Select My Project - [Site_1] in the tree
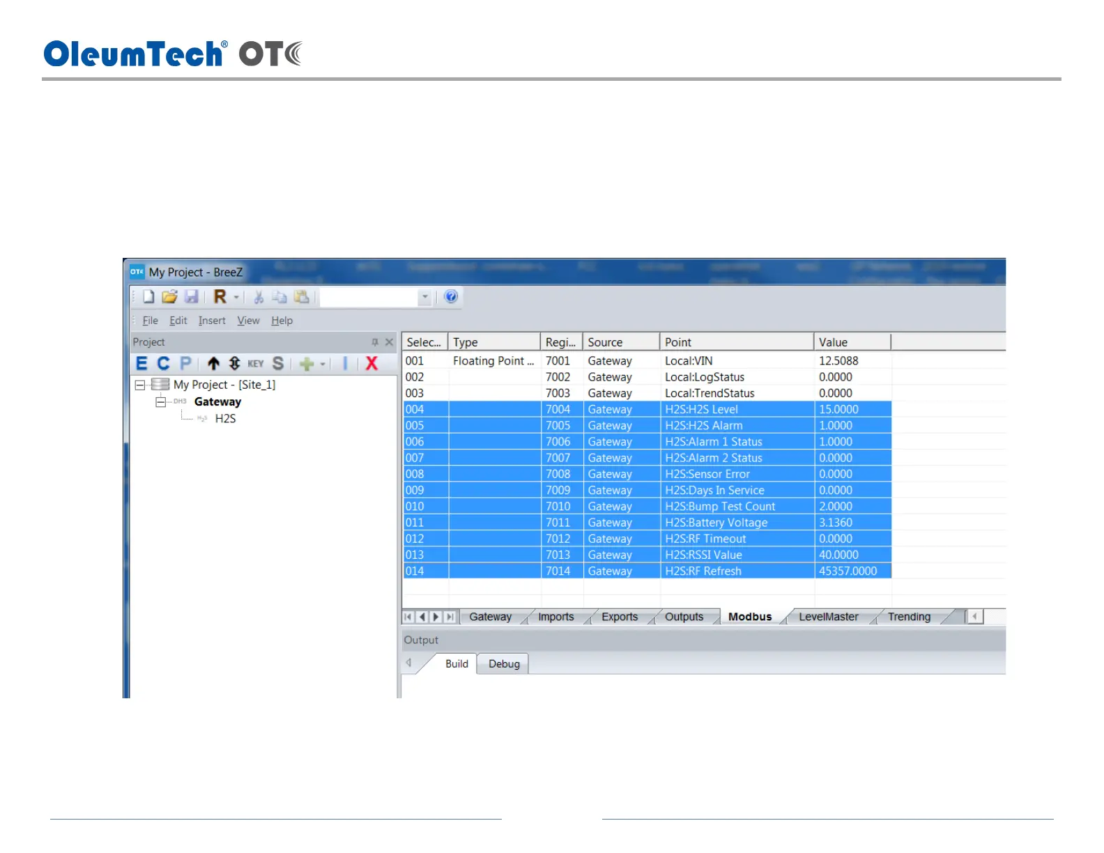This screenshot has height=853, width=1104. tap(224, 385)
